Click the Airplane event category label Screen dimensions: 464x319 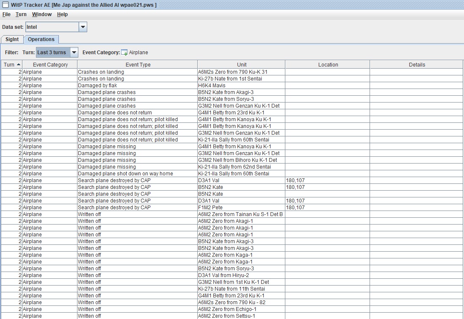pyautogui.click(x=138, y=53)
